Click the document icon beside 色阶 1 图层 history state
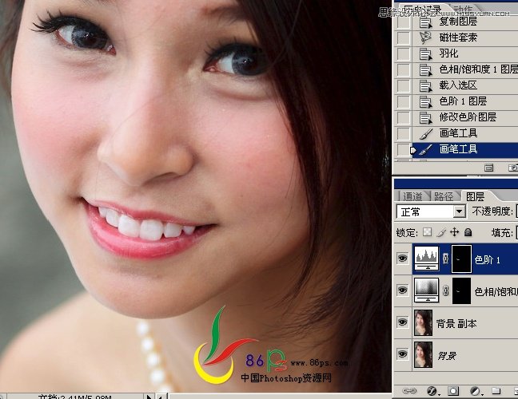Screen dimensions: 518x399 click(426, 101)
